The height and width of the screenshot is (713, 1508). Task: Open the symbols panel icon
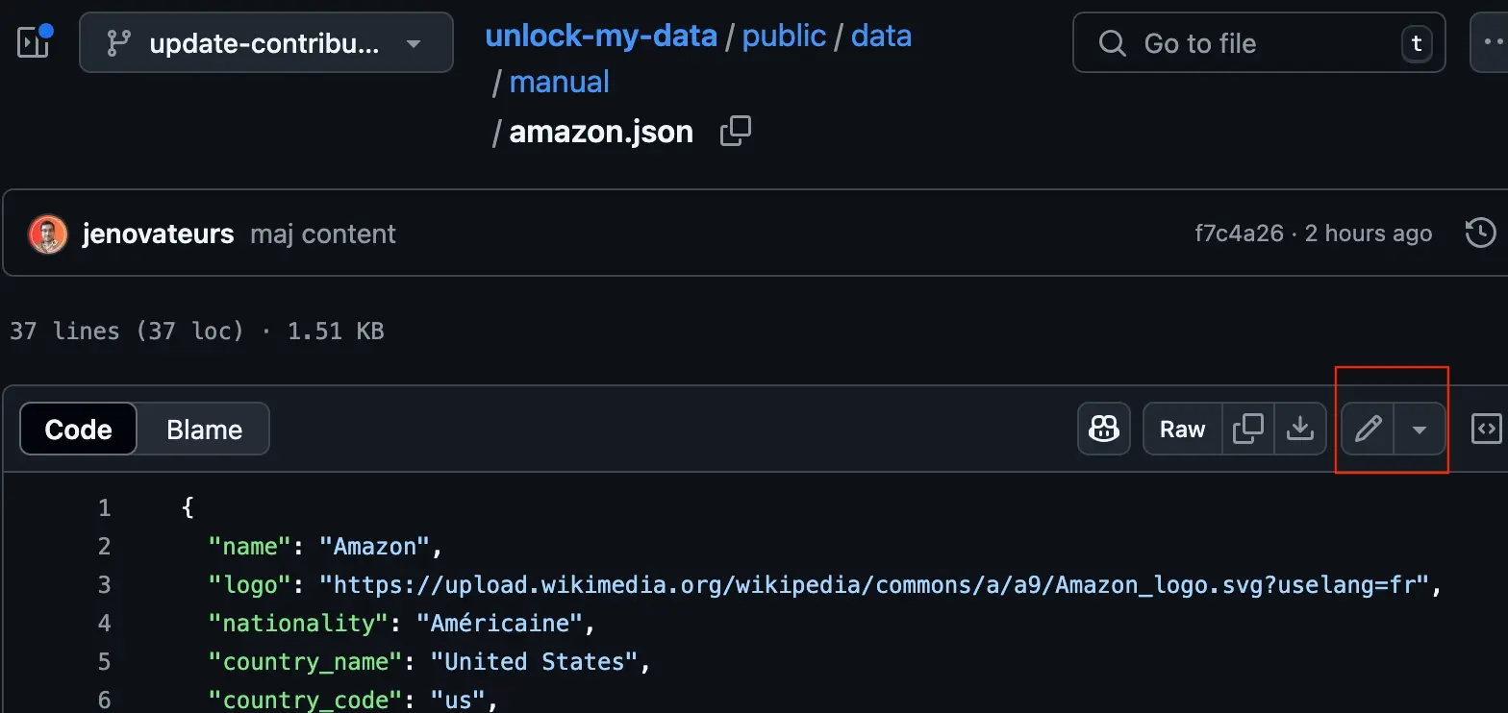(1486, 429)
